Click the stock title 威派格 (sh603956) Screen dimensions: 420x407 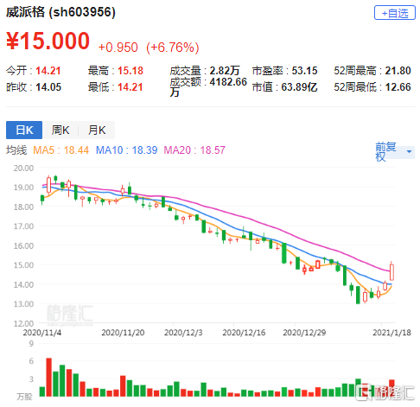[x=60, y=12]
